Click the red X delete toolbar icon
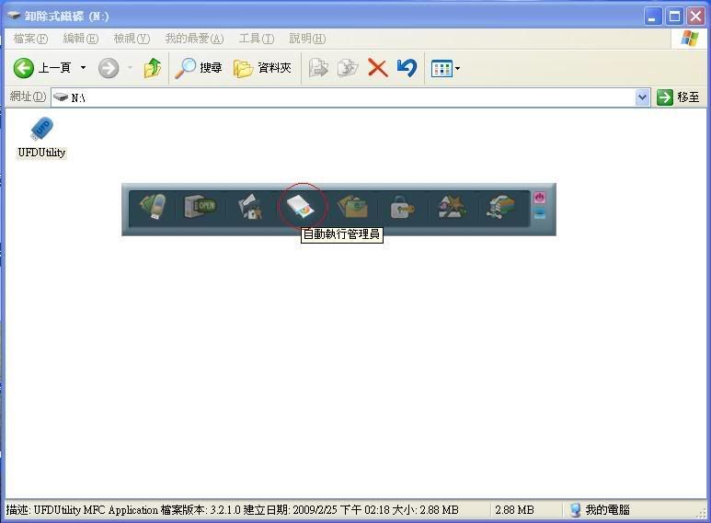Screen dimensions: 711x523 377,68
